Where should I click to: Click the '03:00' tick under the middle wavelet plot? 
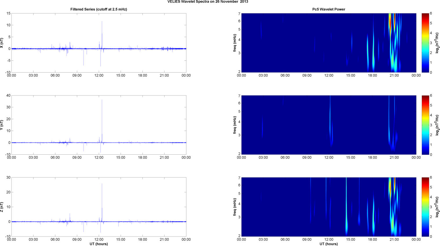coord(263,158)
